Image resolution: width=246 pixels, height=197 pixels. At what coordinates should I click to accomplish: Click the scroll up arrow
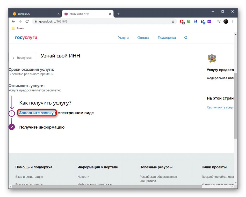pos(235,34)
